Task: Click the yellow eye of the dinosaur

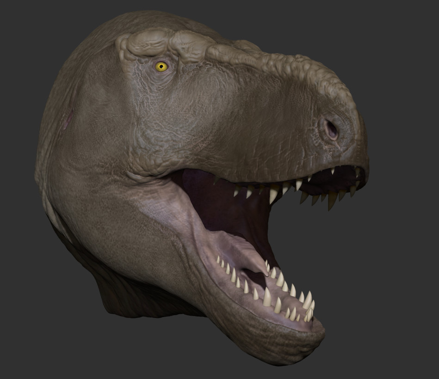Action: tap(161, 67)
